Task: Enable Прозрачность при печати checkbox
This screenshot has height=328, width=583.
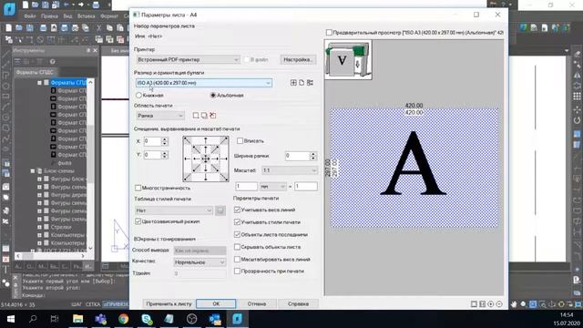Action: click(237, 272)
